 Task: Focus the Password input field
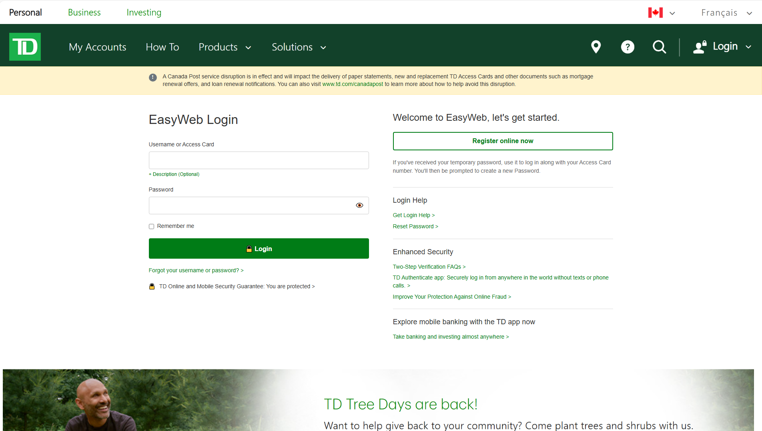click(x=259, y=206)
